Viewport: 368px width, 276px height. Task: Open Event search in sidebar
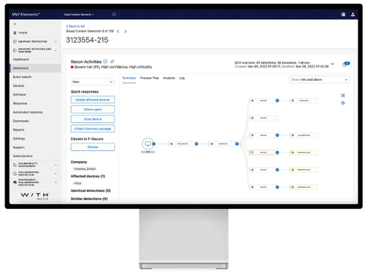pyautogui.click(x=35, y=77)
